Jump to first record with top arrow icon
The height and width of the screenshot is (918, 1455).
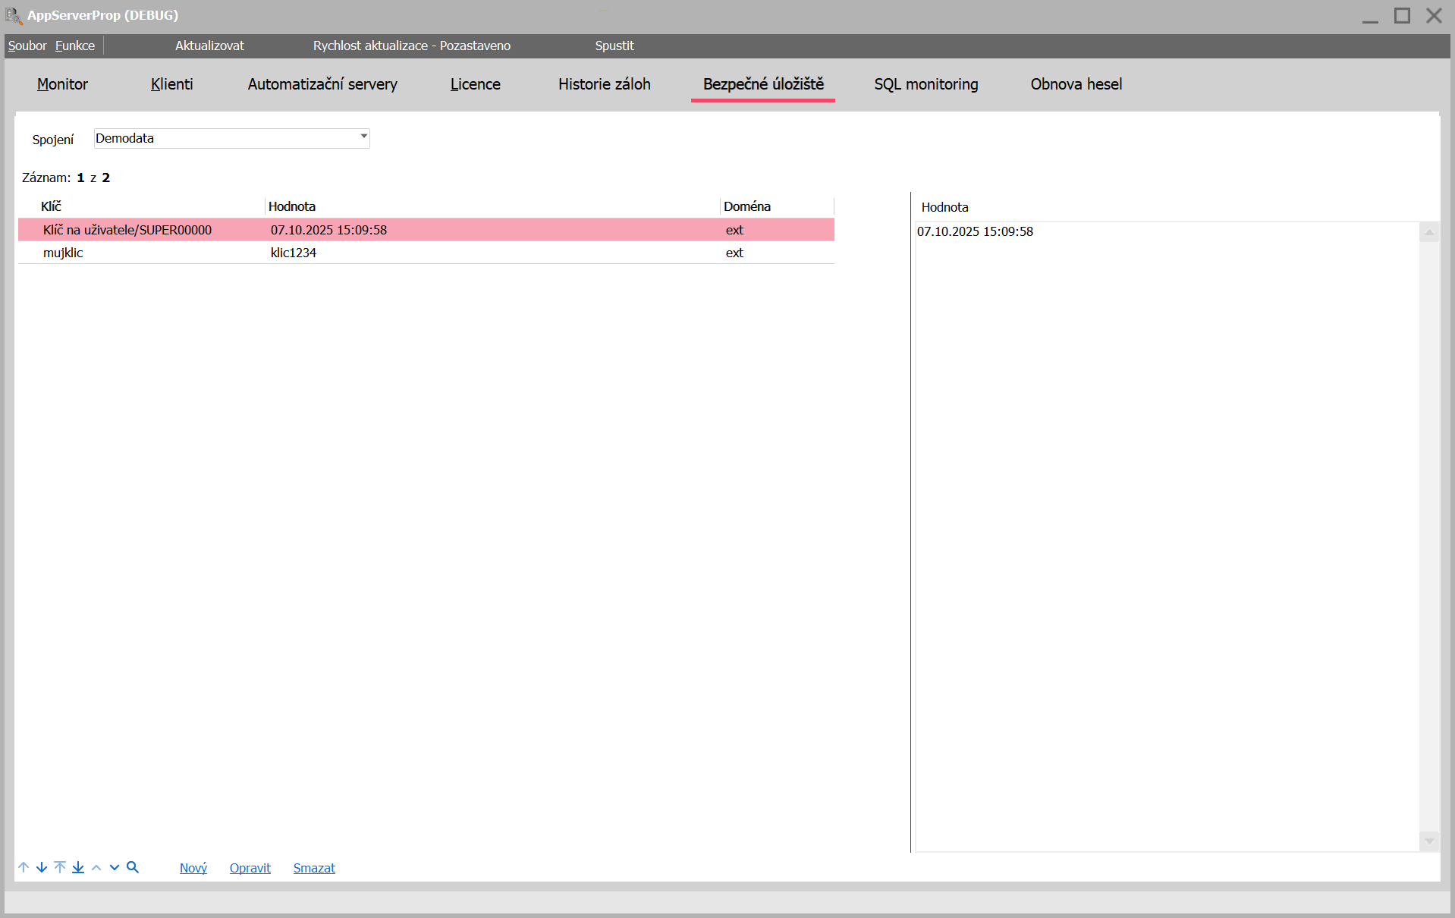(x=60, y=867)
